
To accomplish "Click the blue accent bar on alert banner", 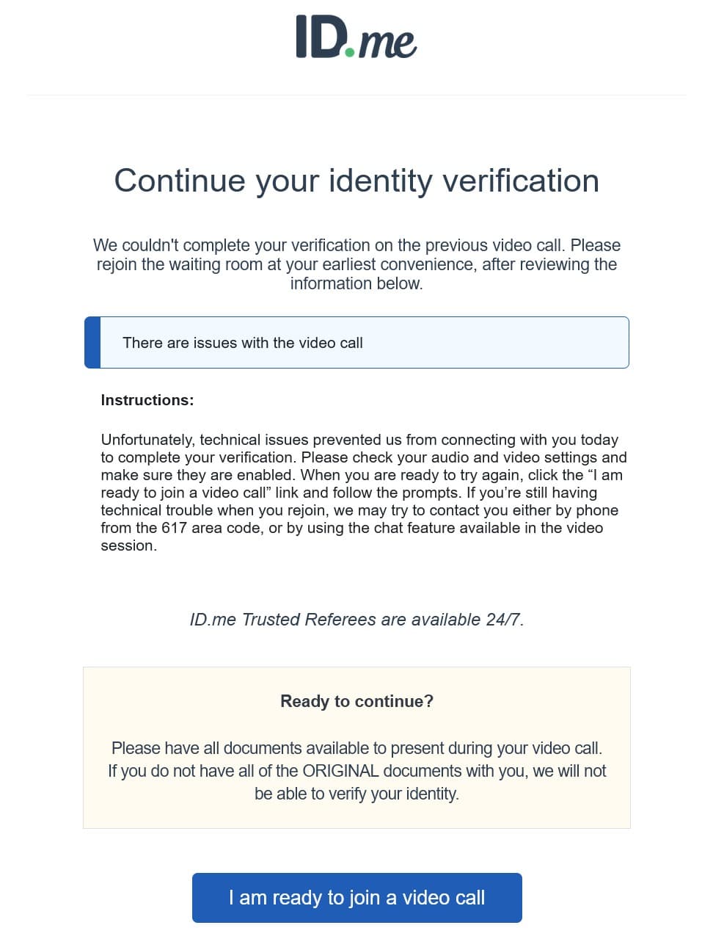I will pos(92,343).
